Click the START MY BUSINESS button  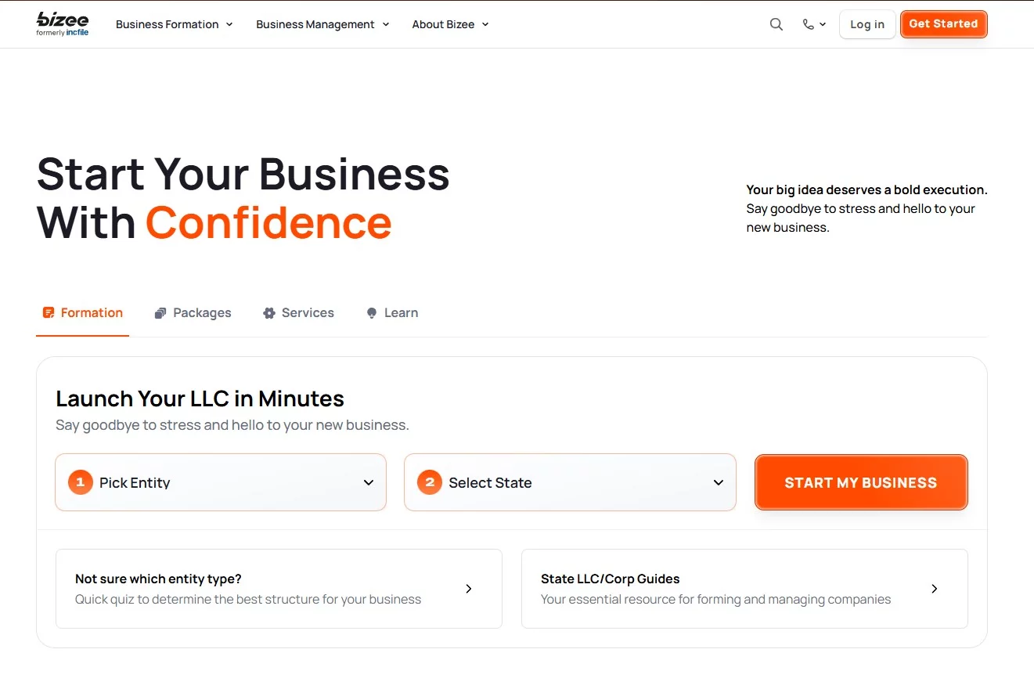[x=860, y=482]
